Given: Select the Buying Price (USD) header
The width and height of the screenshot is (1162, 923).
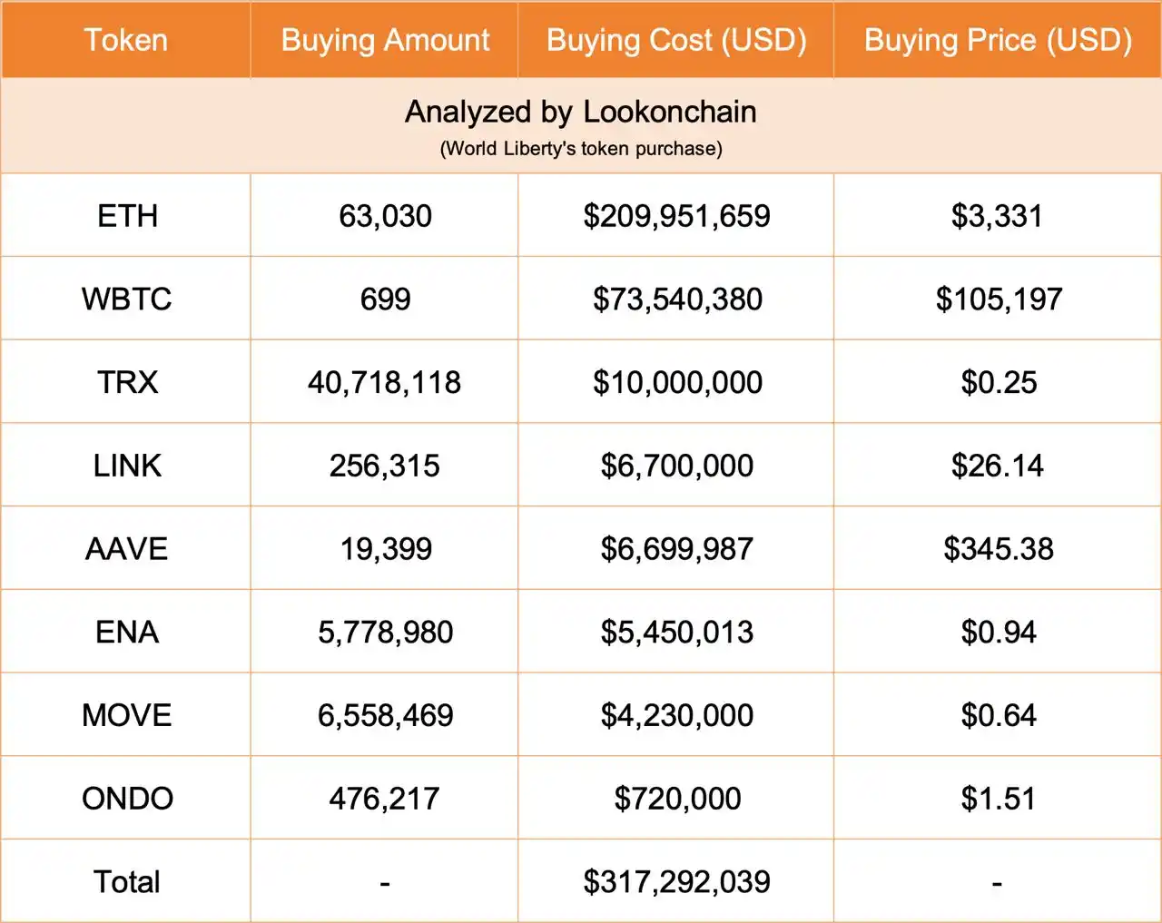Looking at the screenshot, I should pos(998,40).
